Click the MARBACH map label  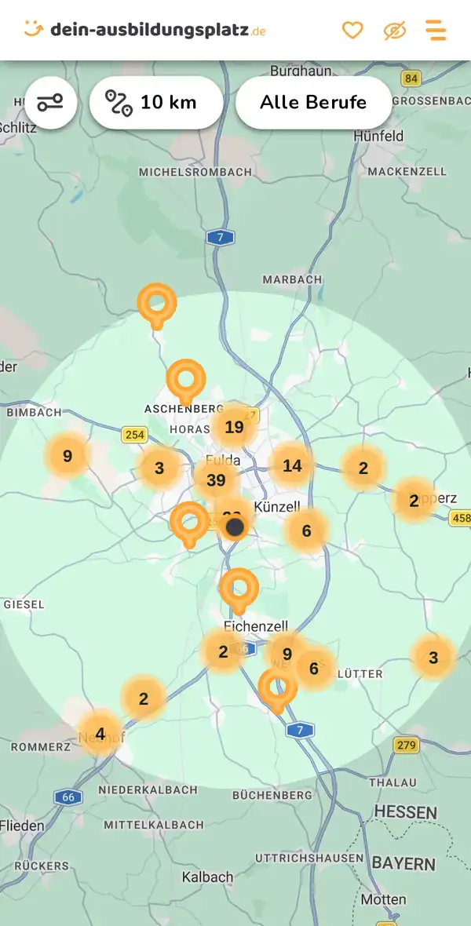click(293, 279)
